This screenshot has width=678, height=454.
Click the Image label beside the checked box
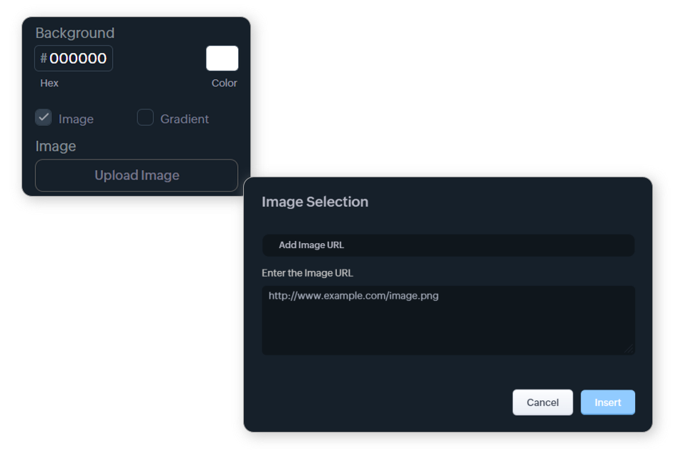[76, 119]
